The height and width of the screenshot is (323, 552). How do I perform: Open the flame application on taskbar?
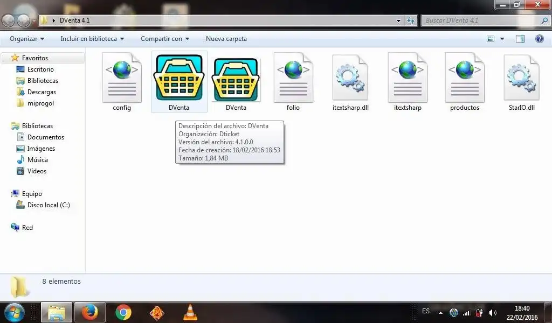(x=157, y=312)
